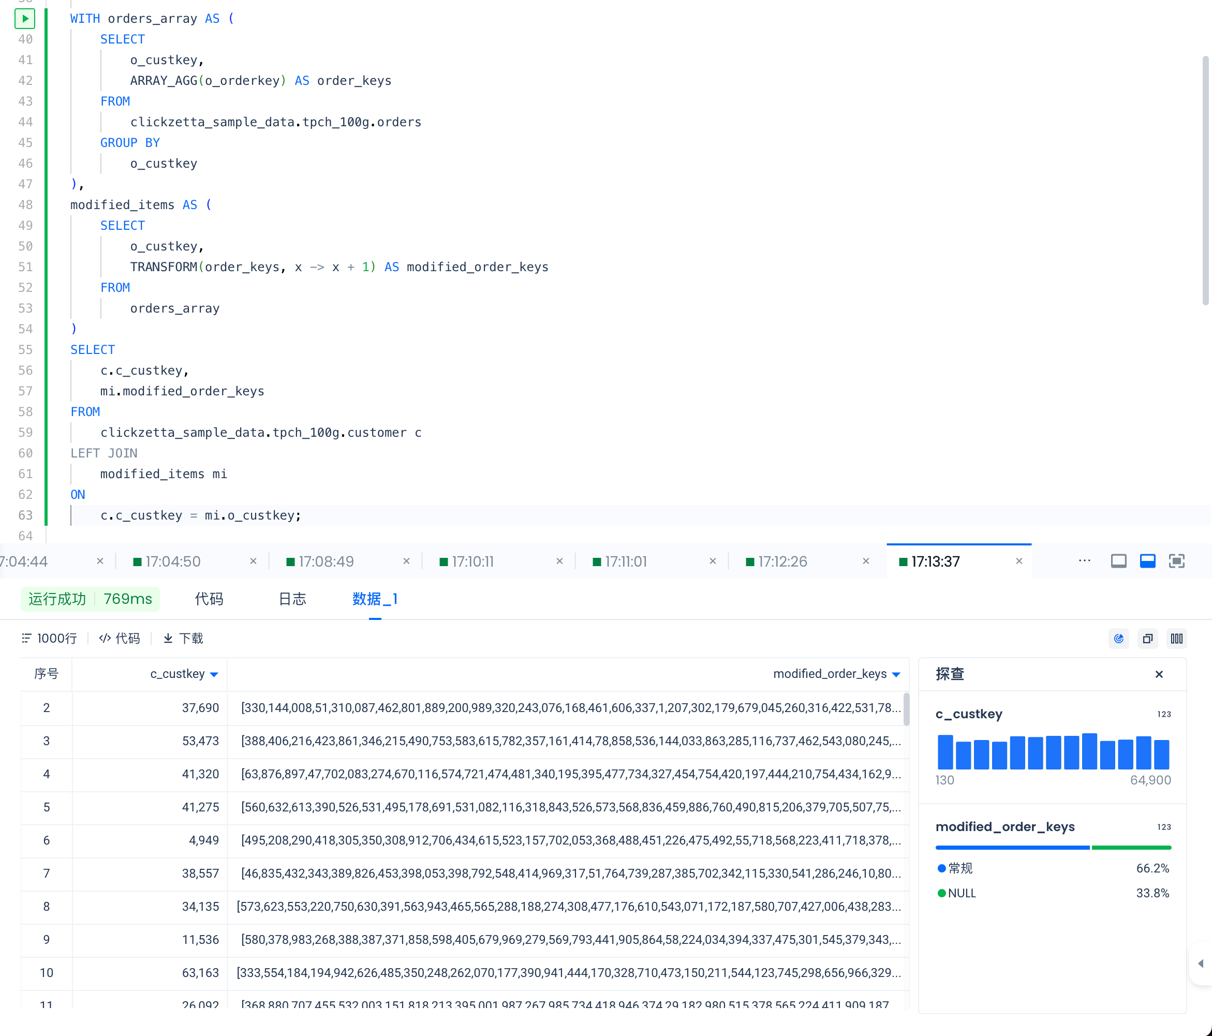The width and height of the screenshot is (1212, 1036).
Task: Switch to the fullscreen results layout
Action: 1176,561
